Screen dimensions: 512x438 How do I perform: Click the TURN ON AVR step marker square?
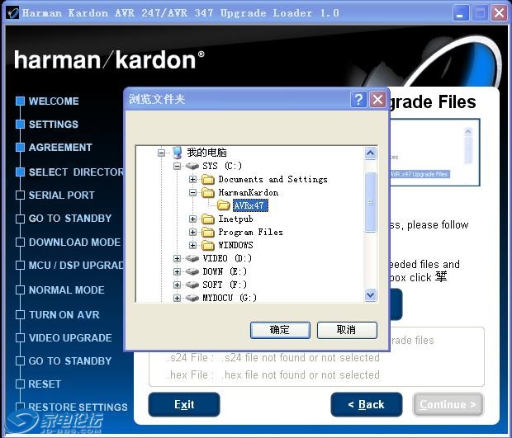[21, 315]
